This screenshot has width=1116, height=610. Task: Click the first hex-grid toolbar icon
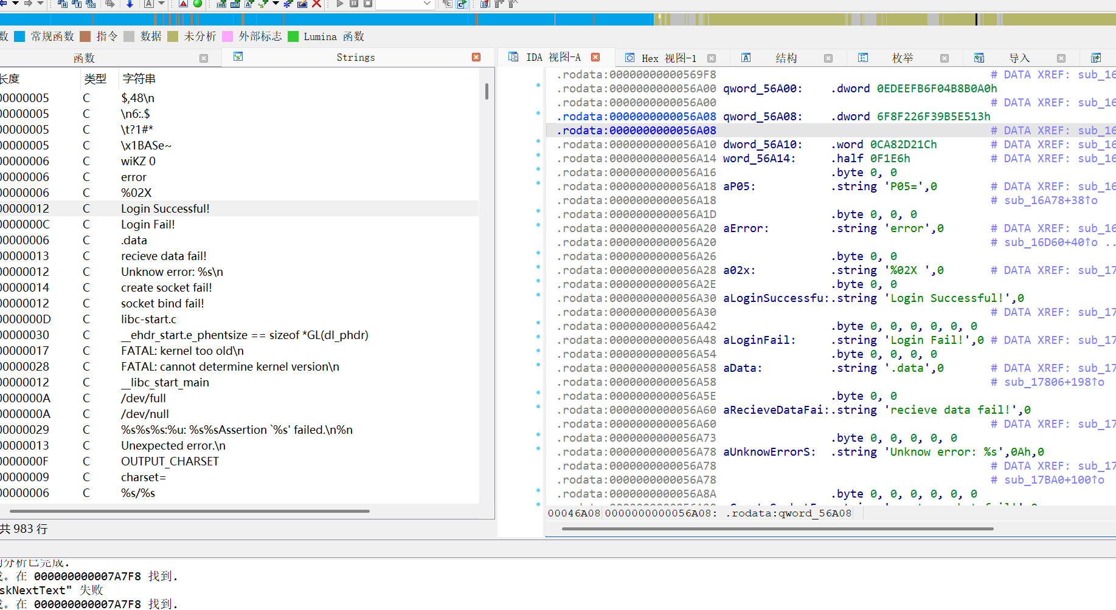click(x=62, y=4)
